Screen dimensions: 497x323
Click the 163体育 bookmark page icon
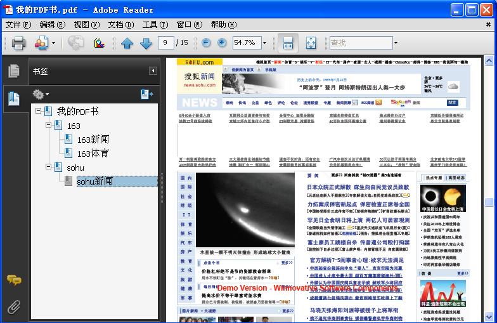tap(68, 153)
